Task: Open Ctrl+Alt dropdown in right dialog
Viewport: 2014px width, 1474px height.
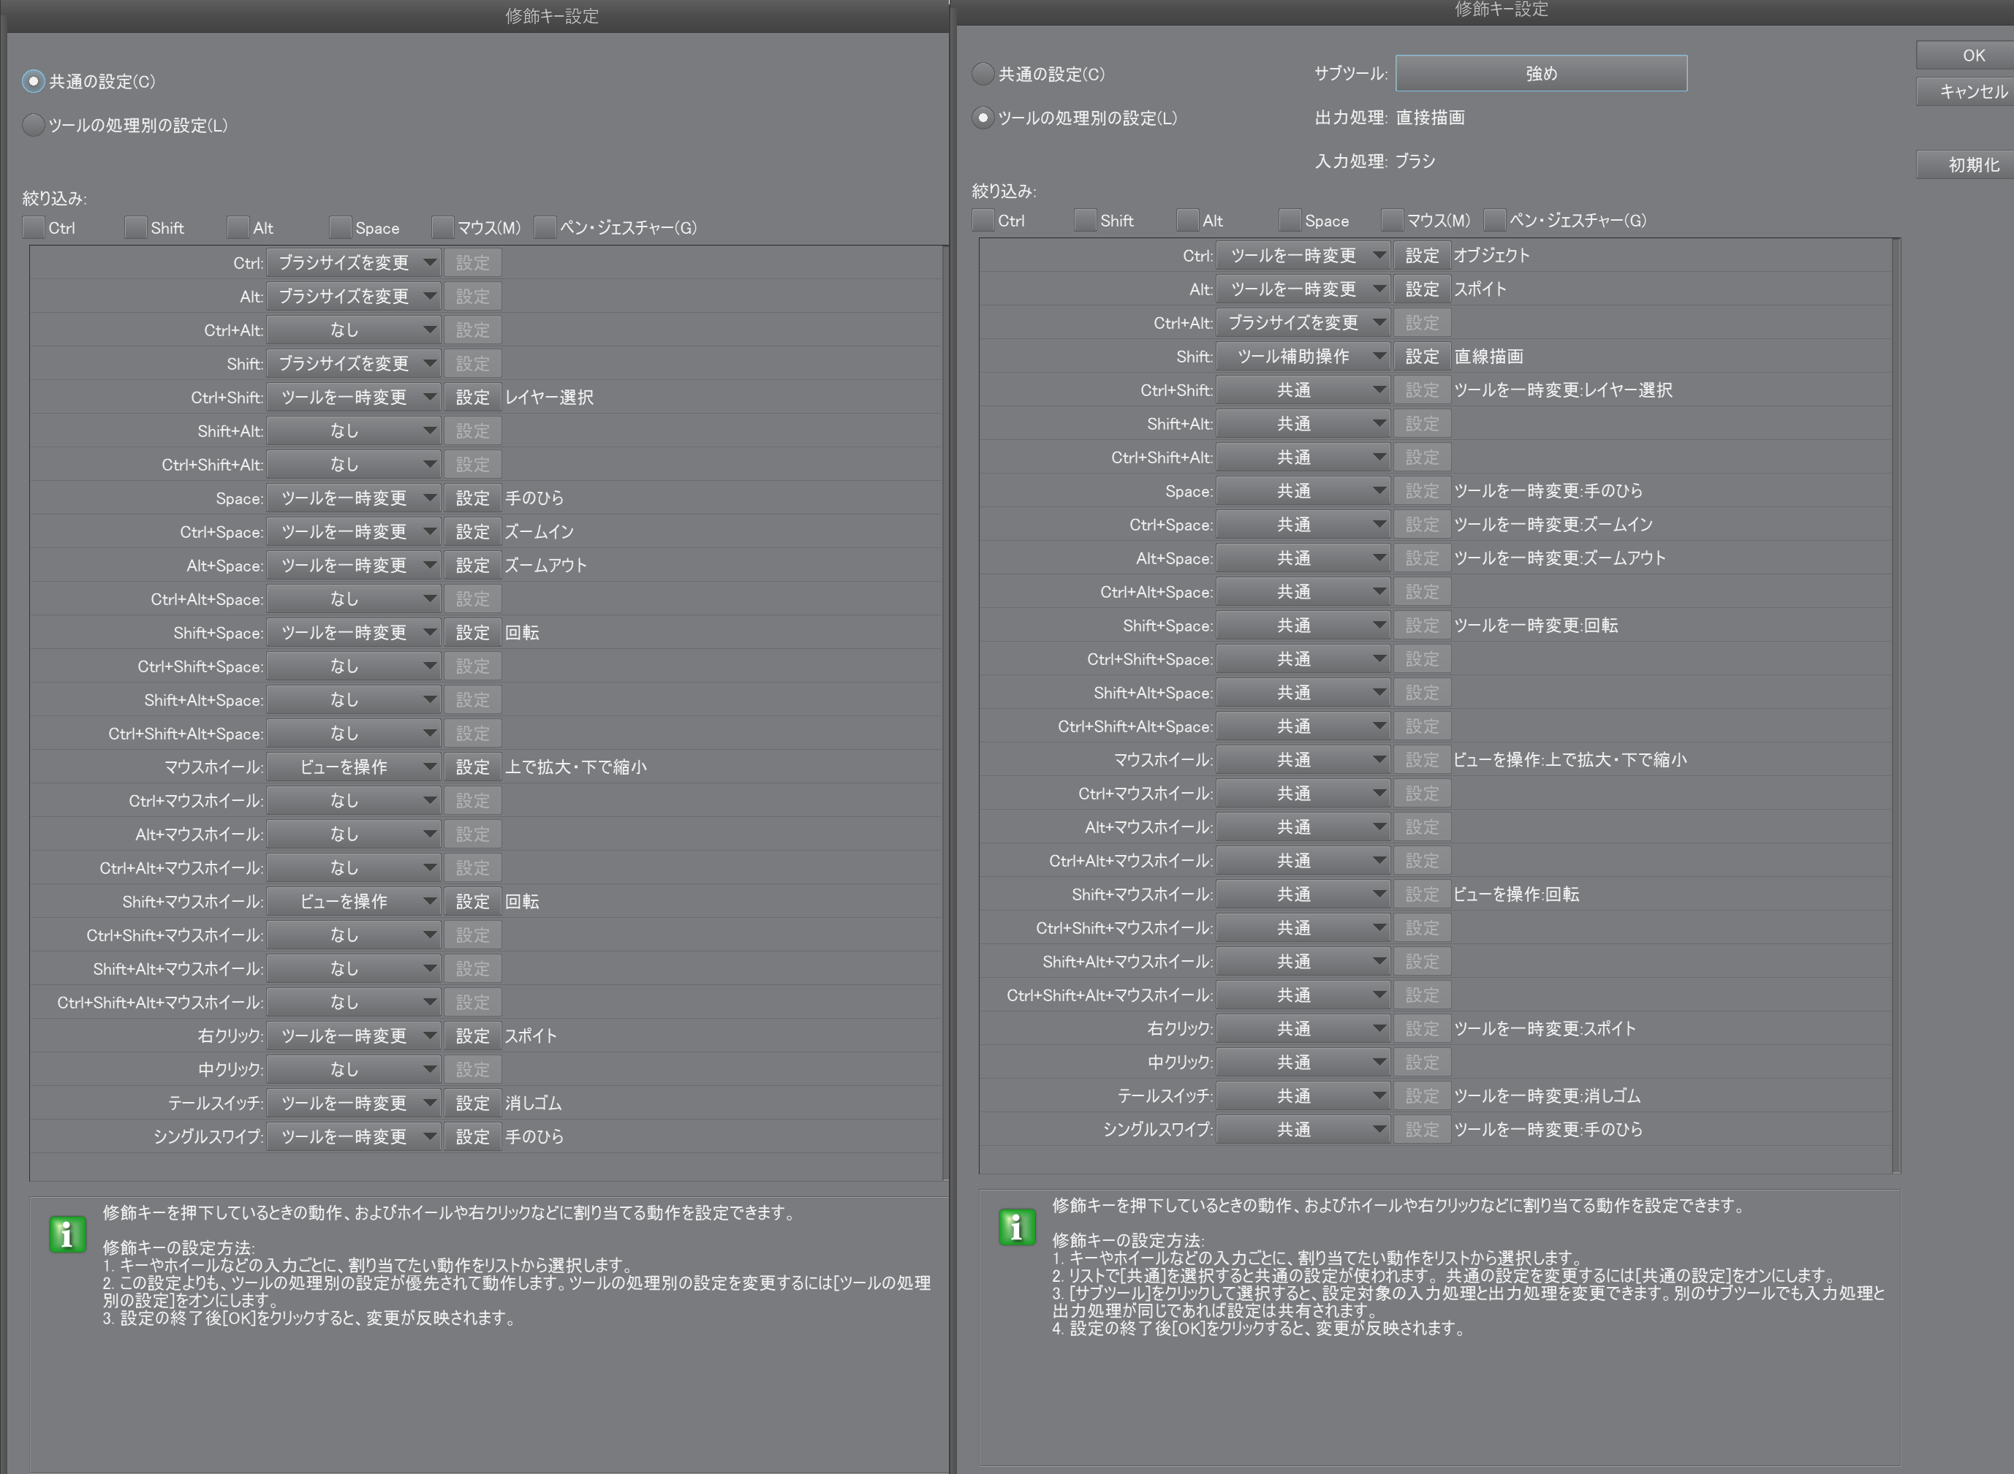Action: [1303, 322]
